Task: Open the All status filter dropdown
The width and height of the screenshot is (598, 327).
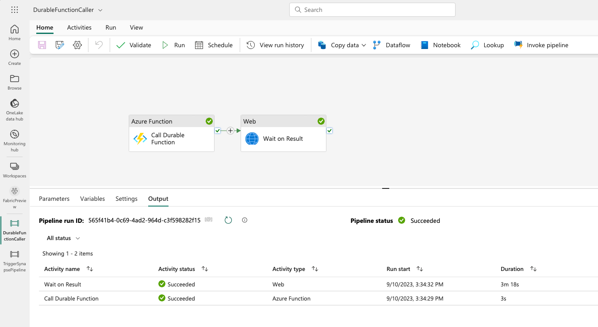Action: point(64,238)
